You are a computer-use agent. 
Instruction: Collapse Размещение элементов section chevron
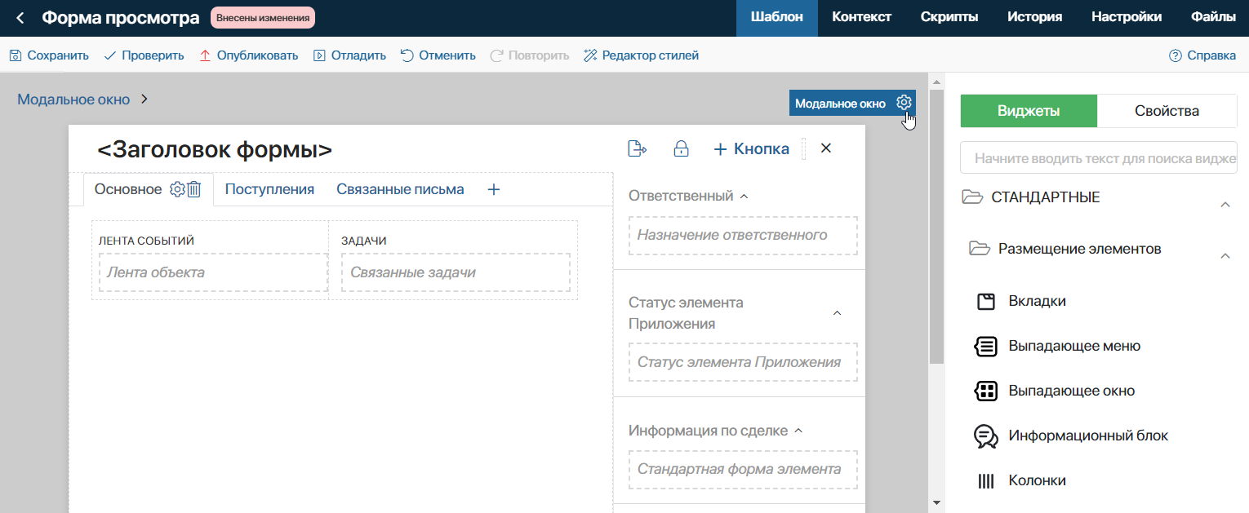(1225, 256)
